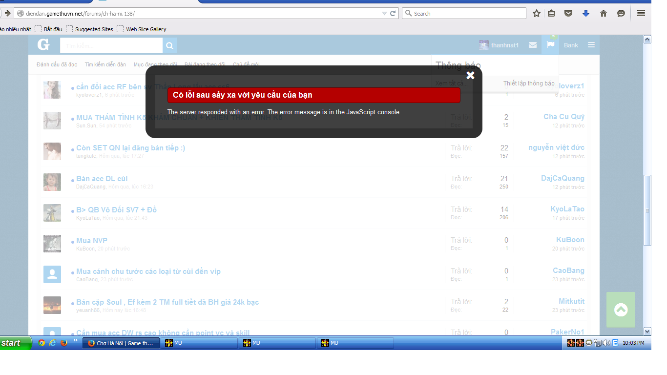This screenshot has height=375, width=667.
Task: Open last poster Cha Cu Quý
Action: click(x=564, y=117)
